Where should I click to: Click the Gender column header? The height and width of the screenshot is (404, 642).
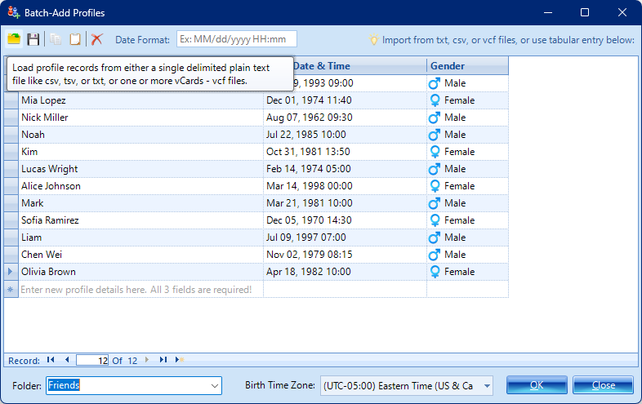pyautogui.click(x=466, y=65)
